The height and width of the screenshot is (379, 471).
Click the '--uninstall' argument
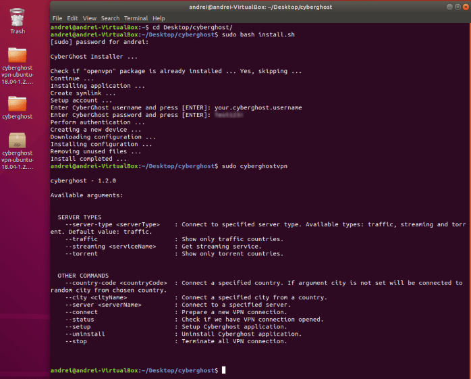point(85,334)
